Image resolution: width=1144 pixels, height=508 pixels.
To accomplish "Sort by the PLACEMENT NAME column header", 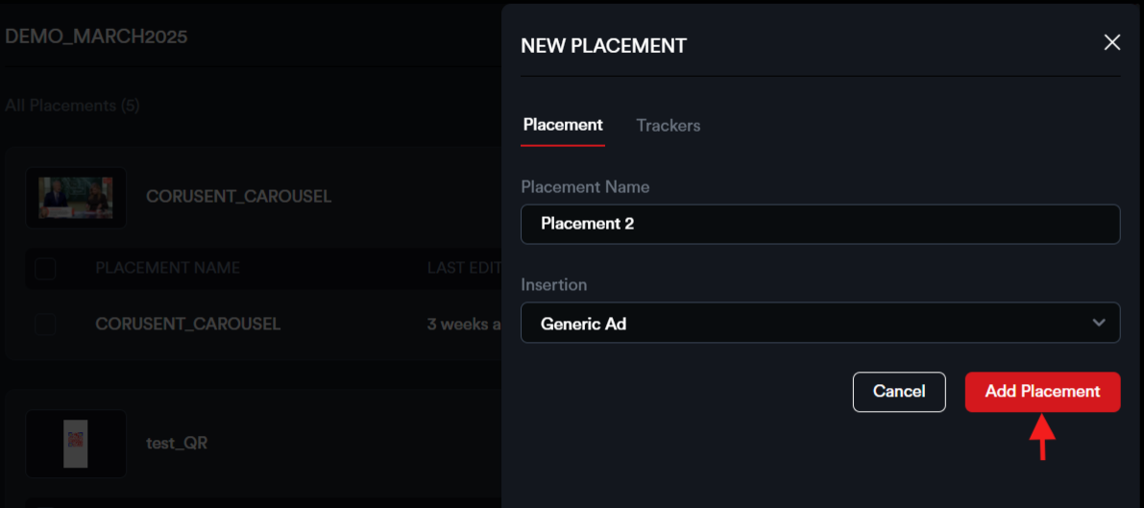I will tap(167, 268).
